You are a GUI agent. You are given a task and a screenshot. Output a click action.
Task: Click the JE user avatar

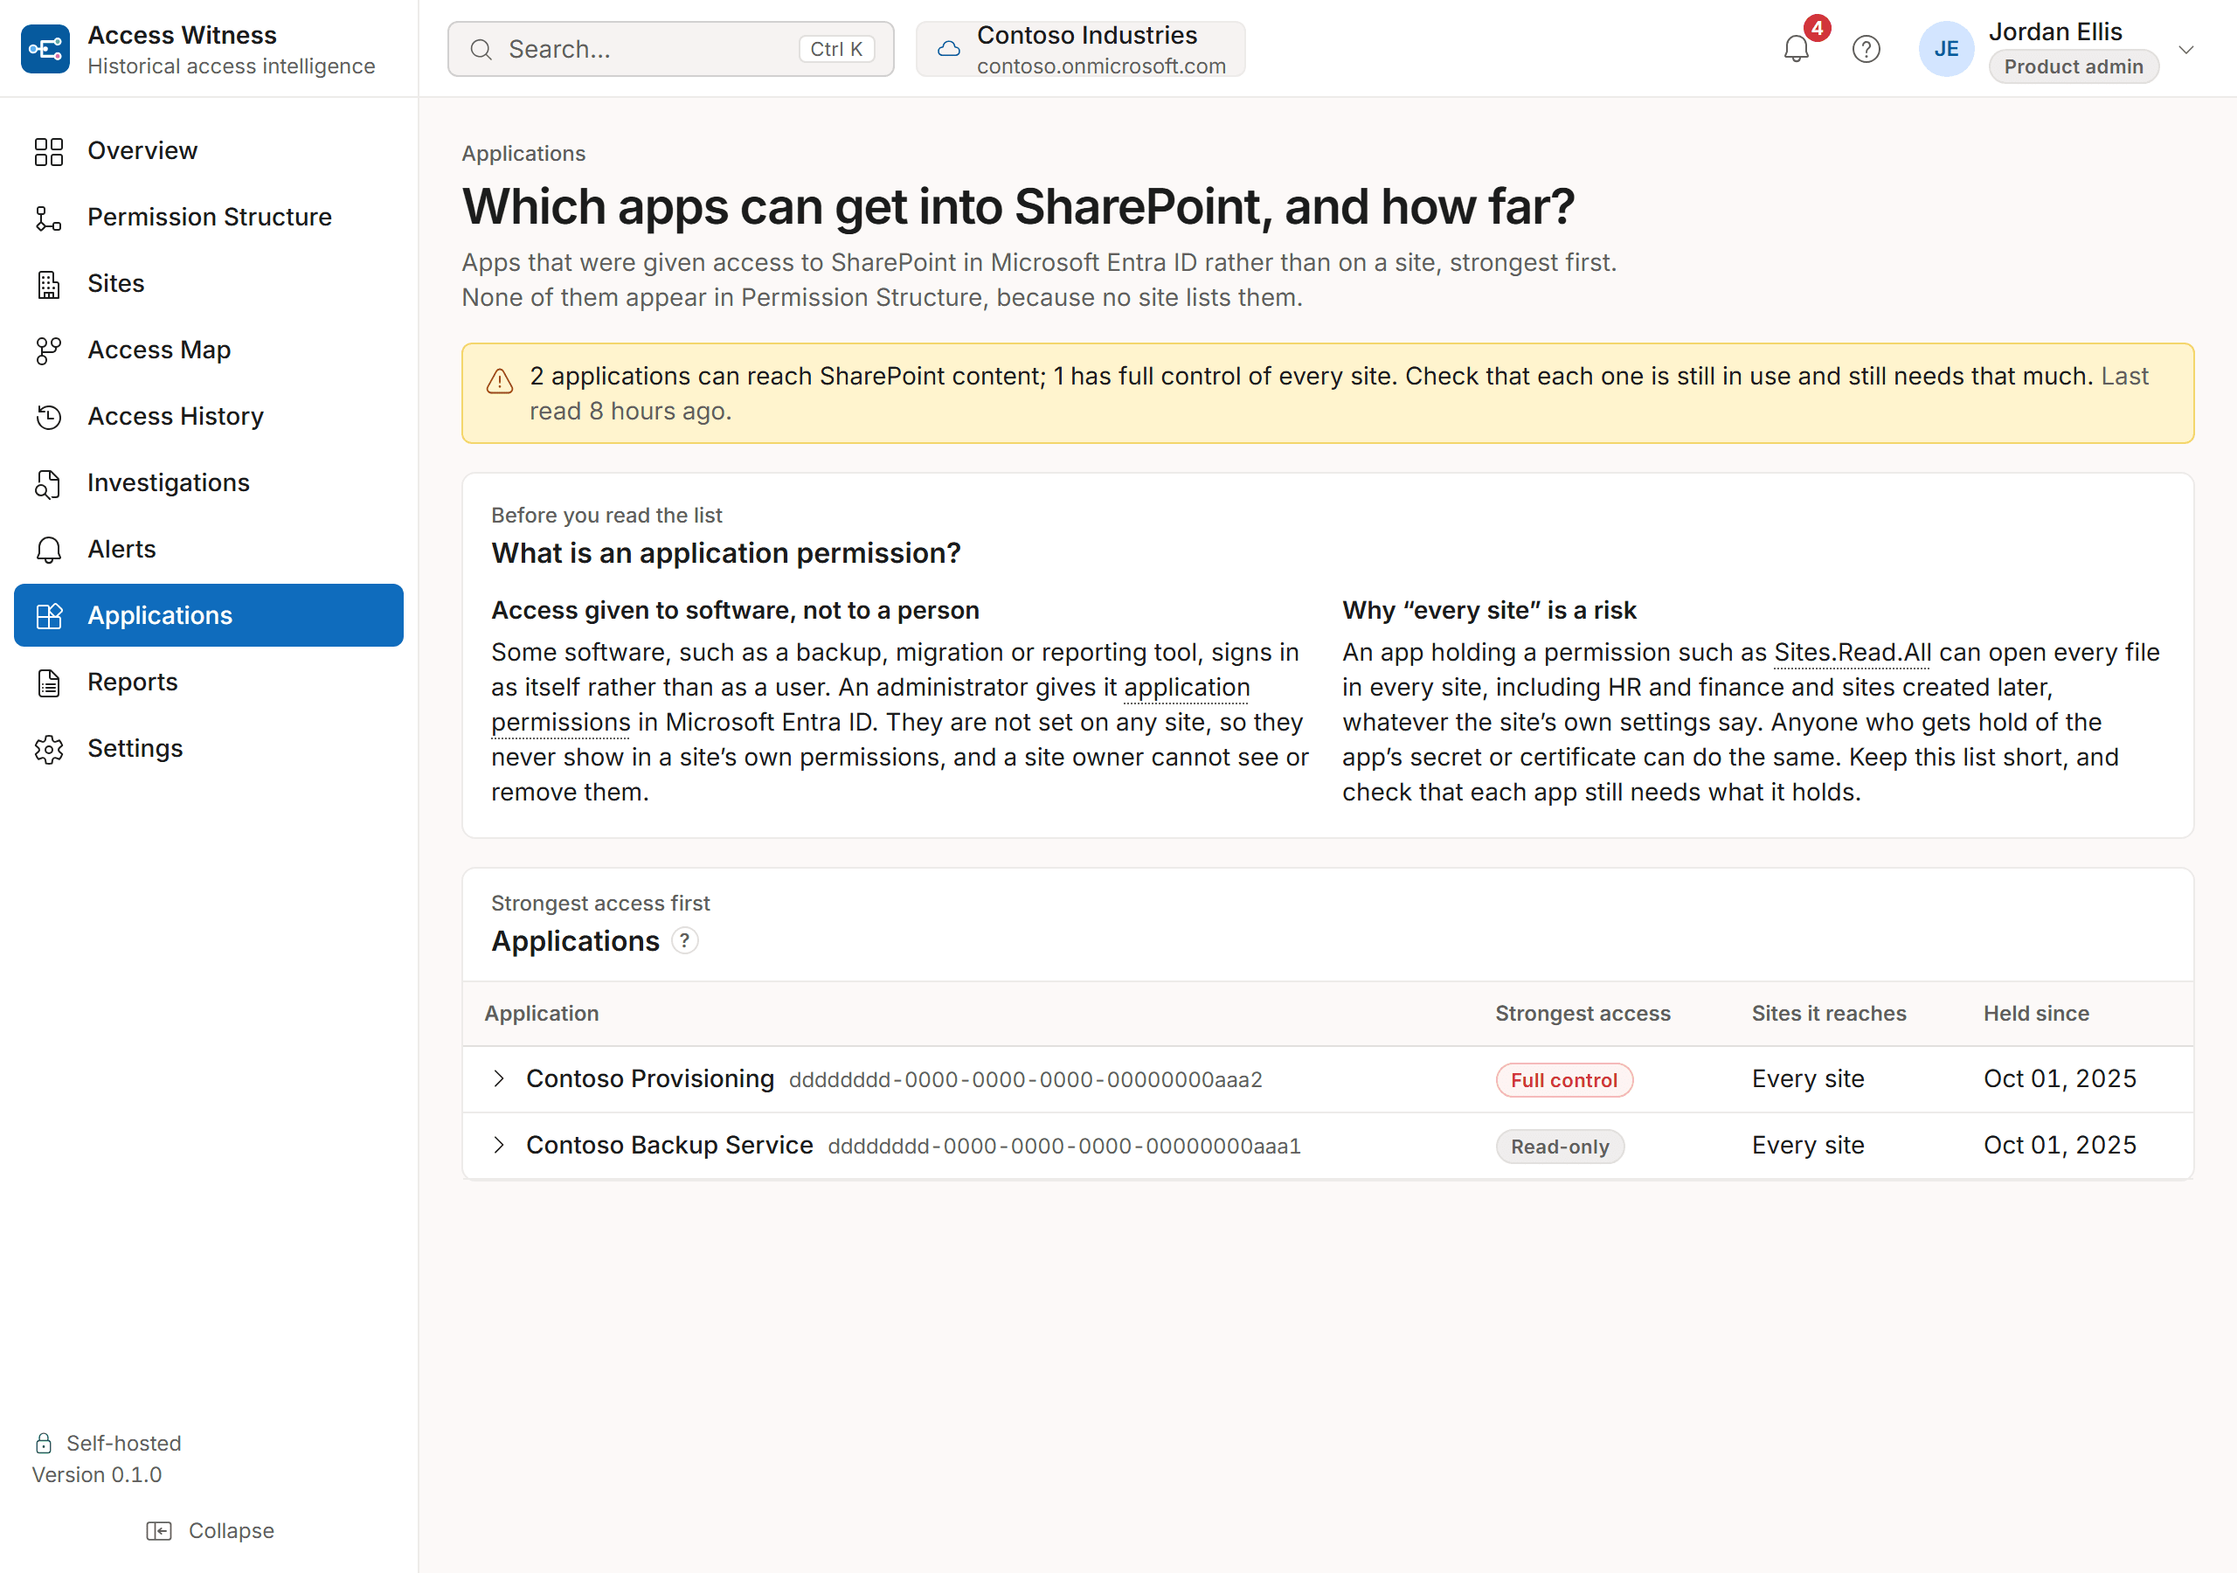point(1947,49)
